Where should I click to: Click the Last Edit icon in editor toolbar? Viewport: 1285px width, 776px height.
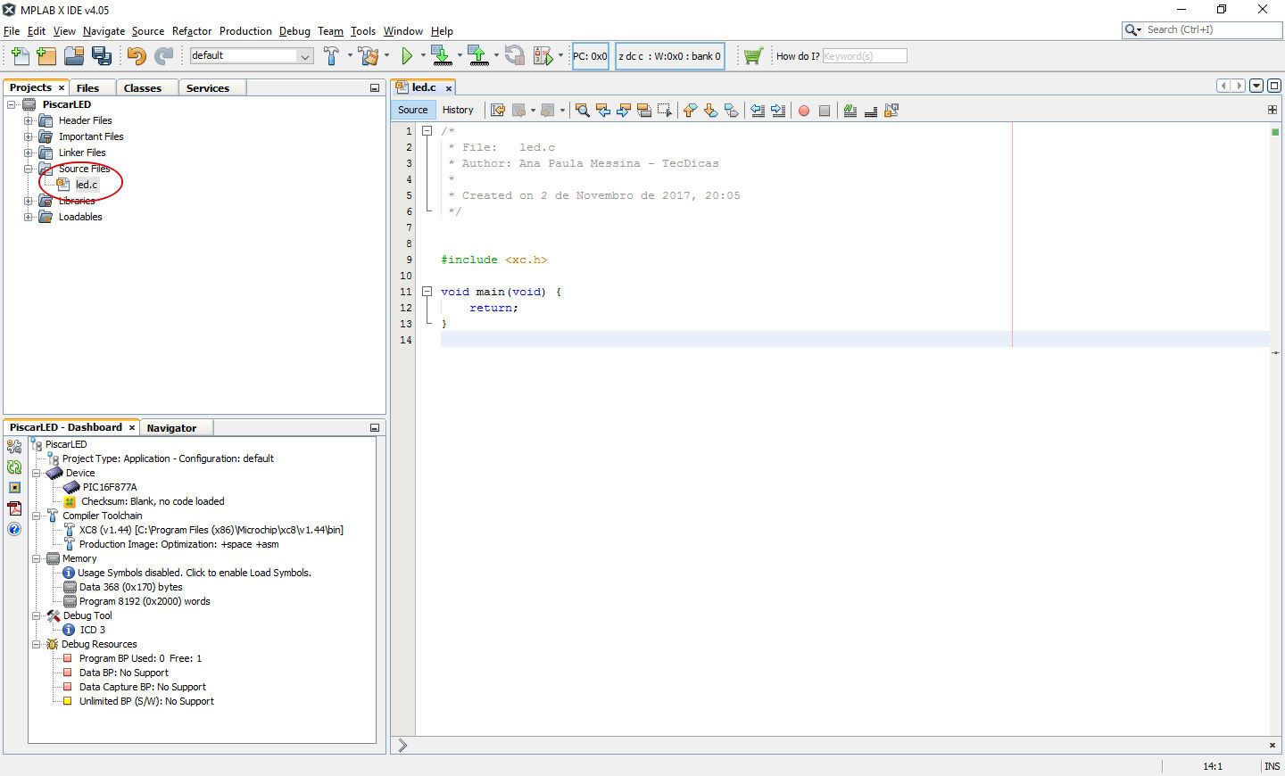498,111
